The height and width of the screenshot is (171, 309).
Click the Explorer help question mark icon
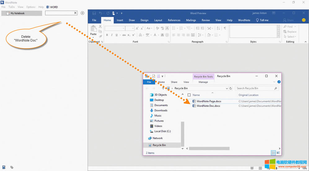279,82
